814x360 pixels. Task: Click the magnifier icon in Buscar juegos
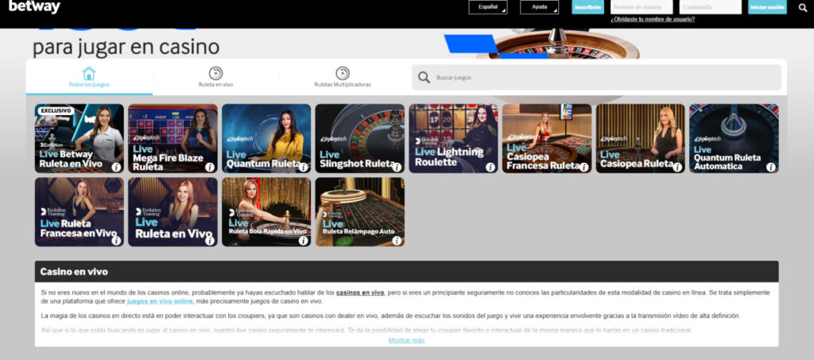tap(424, 77)
